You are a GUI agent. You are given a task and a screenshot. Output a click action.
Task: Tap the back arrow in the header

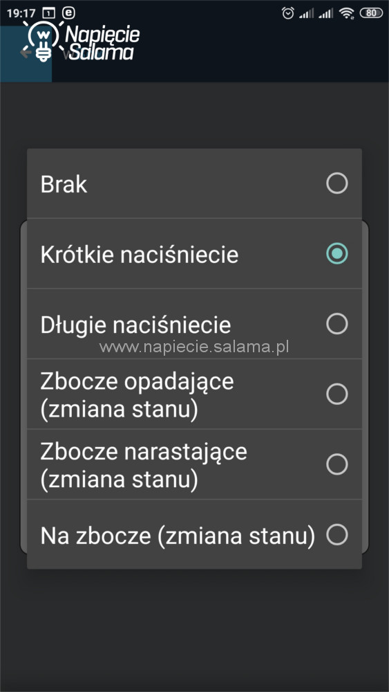25,53
